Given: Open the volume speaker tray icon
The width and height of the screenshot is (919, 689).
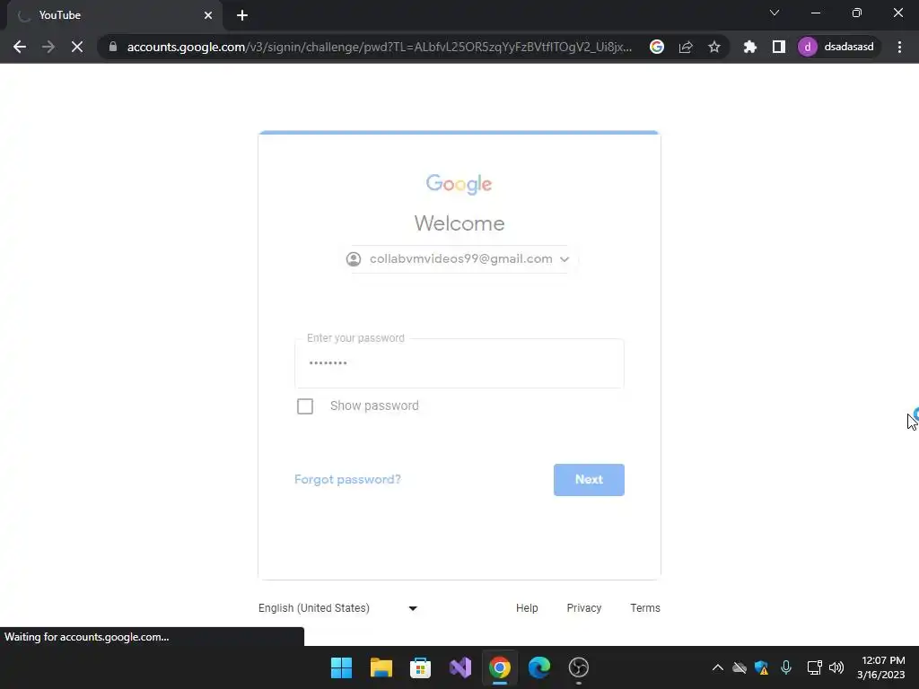Looking at the screenshot, I should (836, 667).
